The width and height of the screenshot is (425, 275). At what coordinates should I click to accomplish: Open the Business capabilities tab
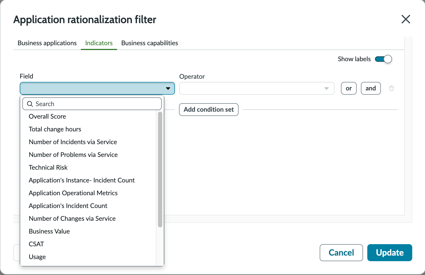(150, 43)
